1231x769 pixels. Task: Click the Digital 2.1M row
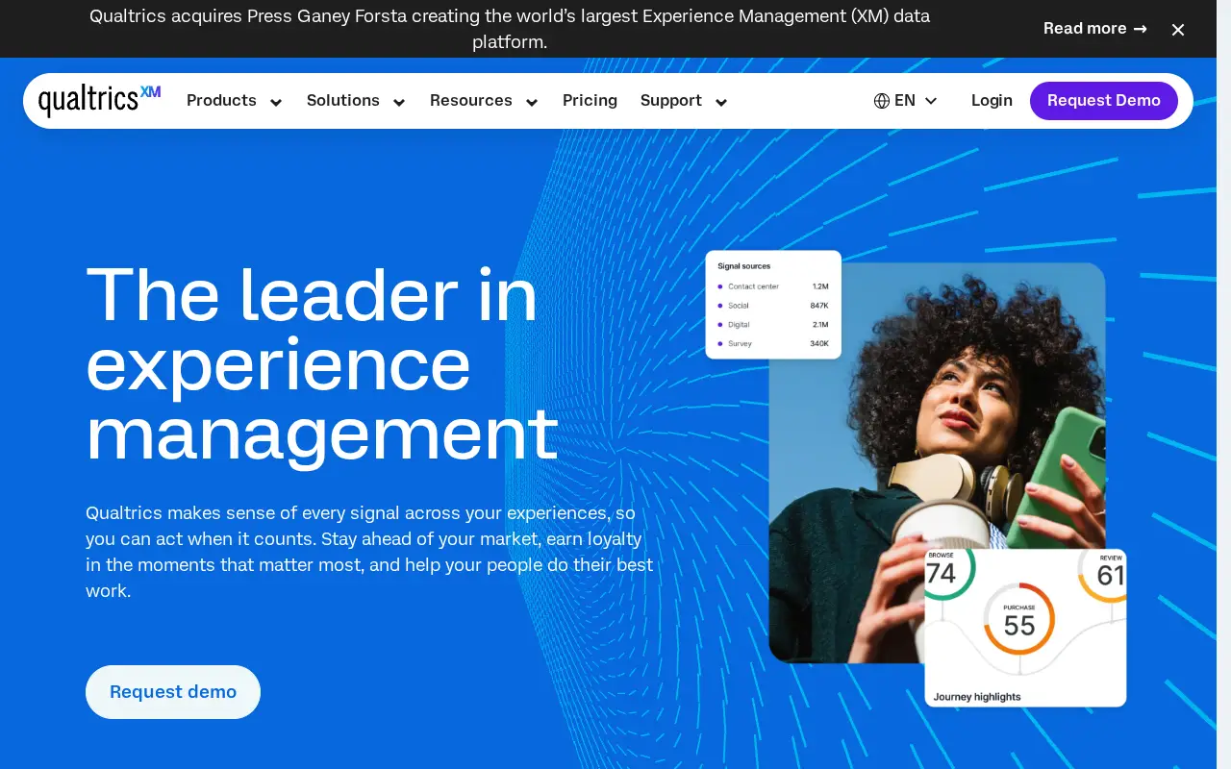tap(773, 325)
